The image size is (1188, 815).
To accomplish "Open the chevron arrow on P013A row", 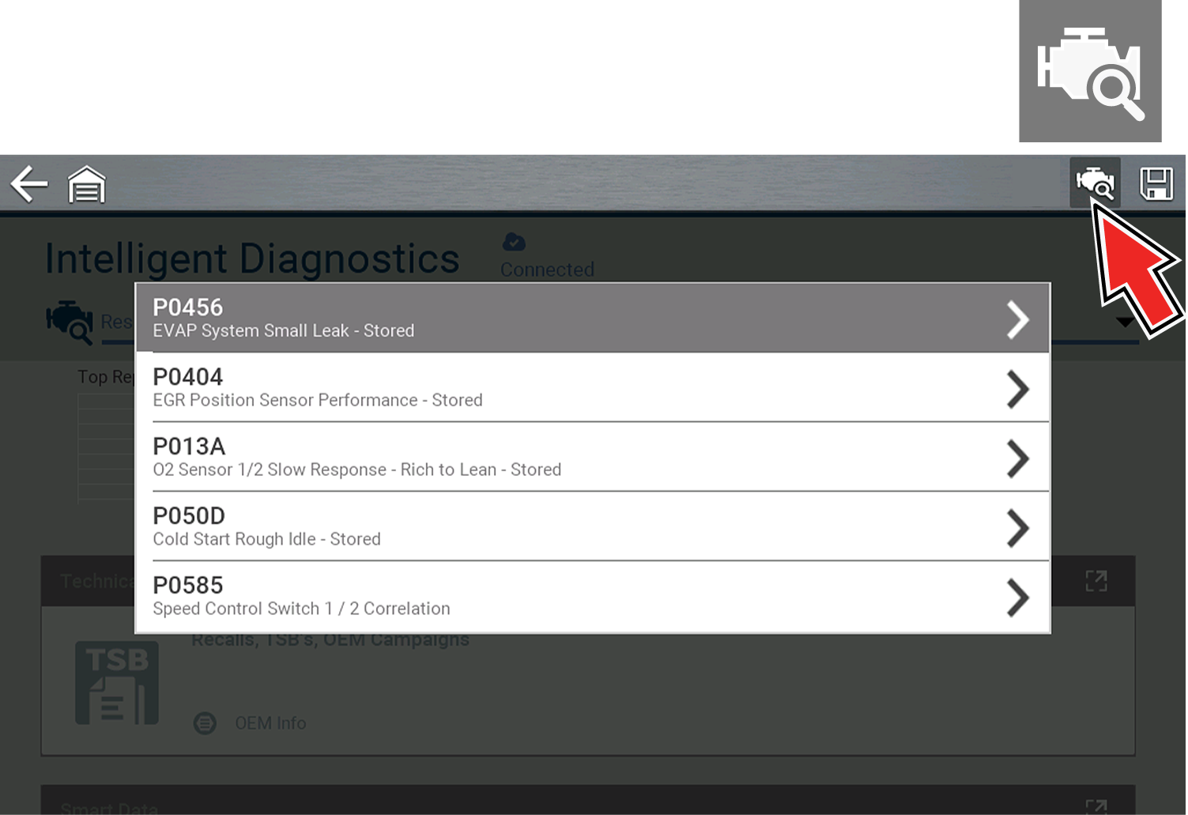I will pyautogui.click(x=1018, y=458).
